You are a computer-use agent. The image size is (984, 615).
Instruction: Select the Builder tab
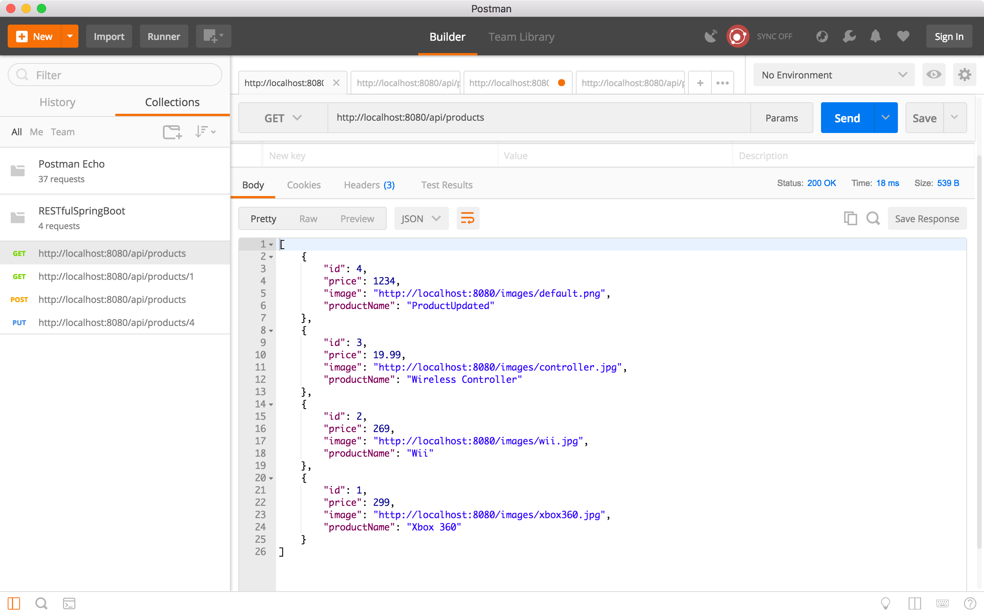coord(447,37)
